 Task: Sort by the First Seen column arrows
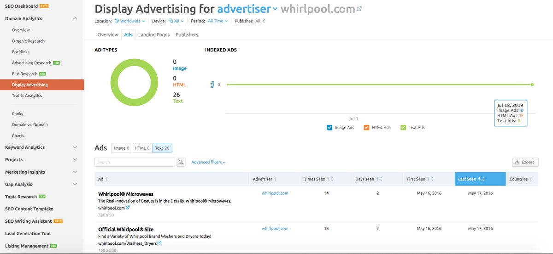tap(431, 179)
